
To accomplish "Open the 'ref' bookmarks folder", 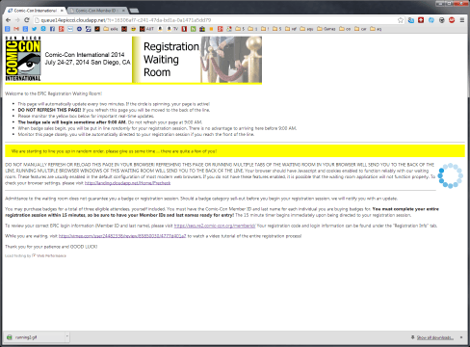I will coord(291,29).
